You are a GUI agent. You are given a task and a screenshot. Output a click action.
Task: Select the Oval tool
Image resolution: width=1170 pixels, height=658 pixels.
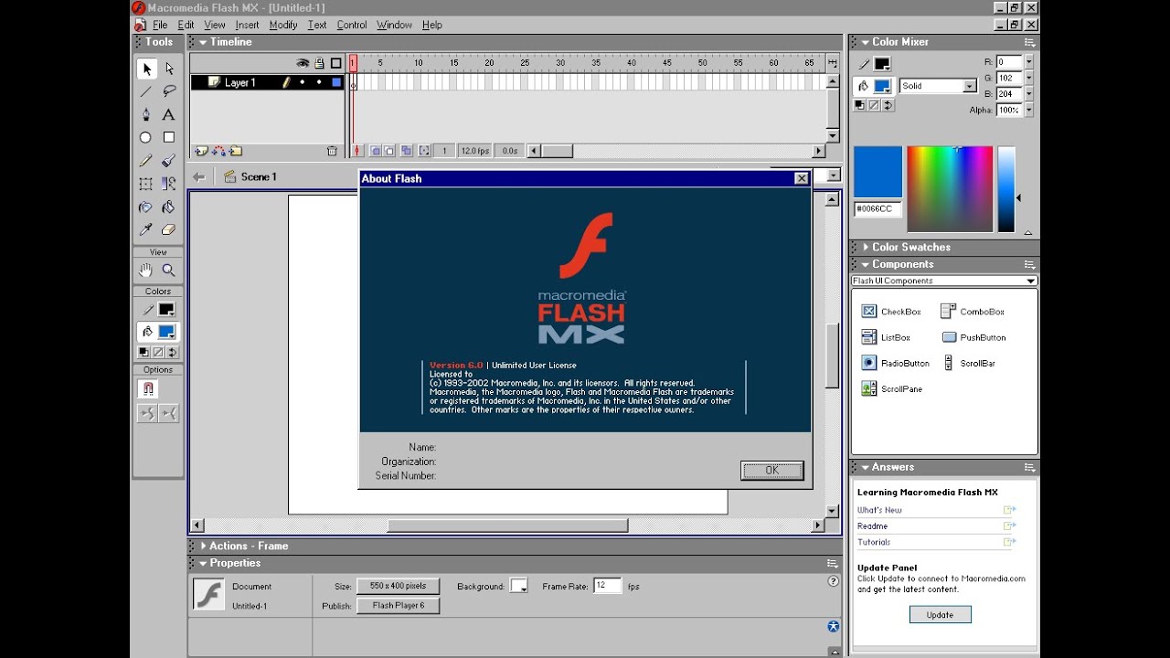(146, 137)
